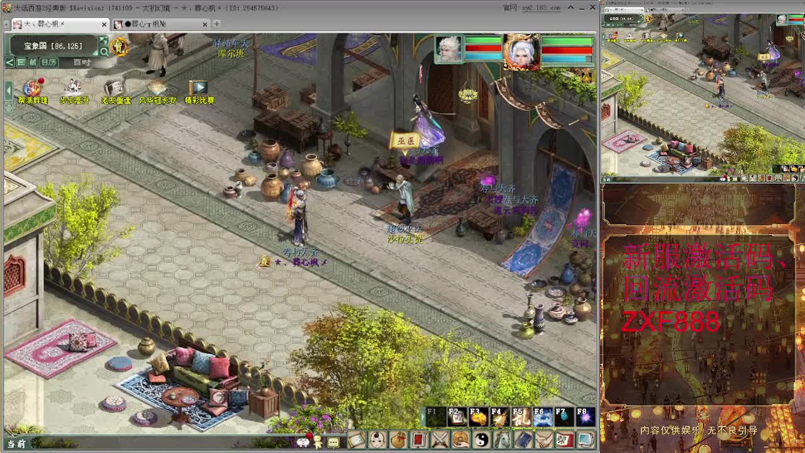Click the 截 screenshot button
Screen dimensions: 805x453
(x=33, y=62)
